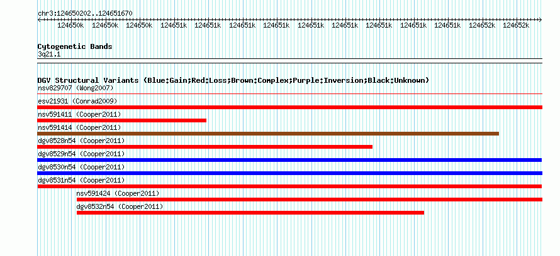This screenshot has width=560, height=256.
Task: Click the last 124652k ruler tick label
Action: 516,26
